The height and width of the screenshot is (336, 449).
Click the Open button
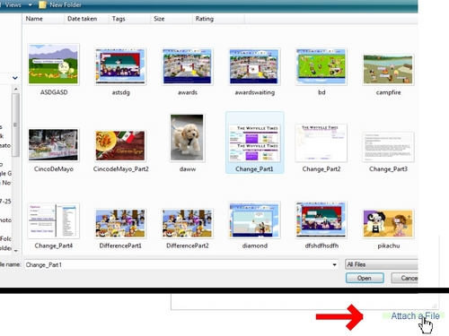point(365,278)
